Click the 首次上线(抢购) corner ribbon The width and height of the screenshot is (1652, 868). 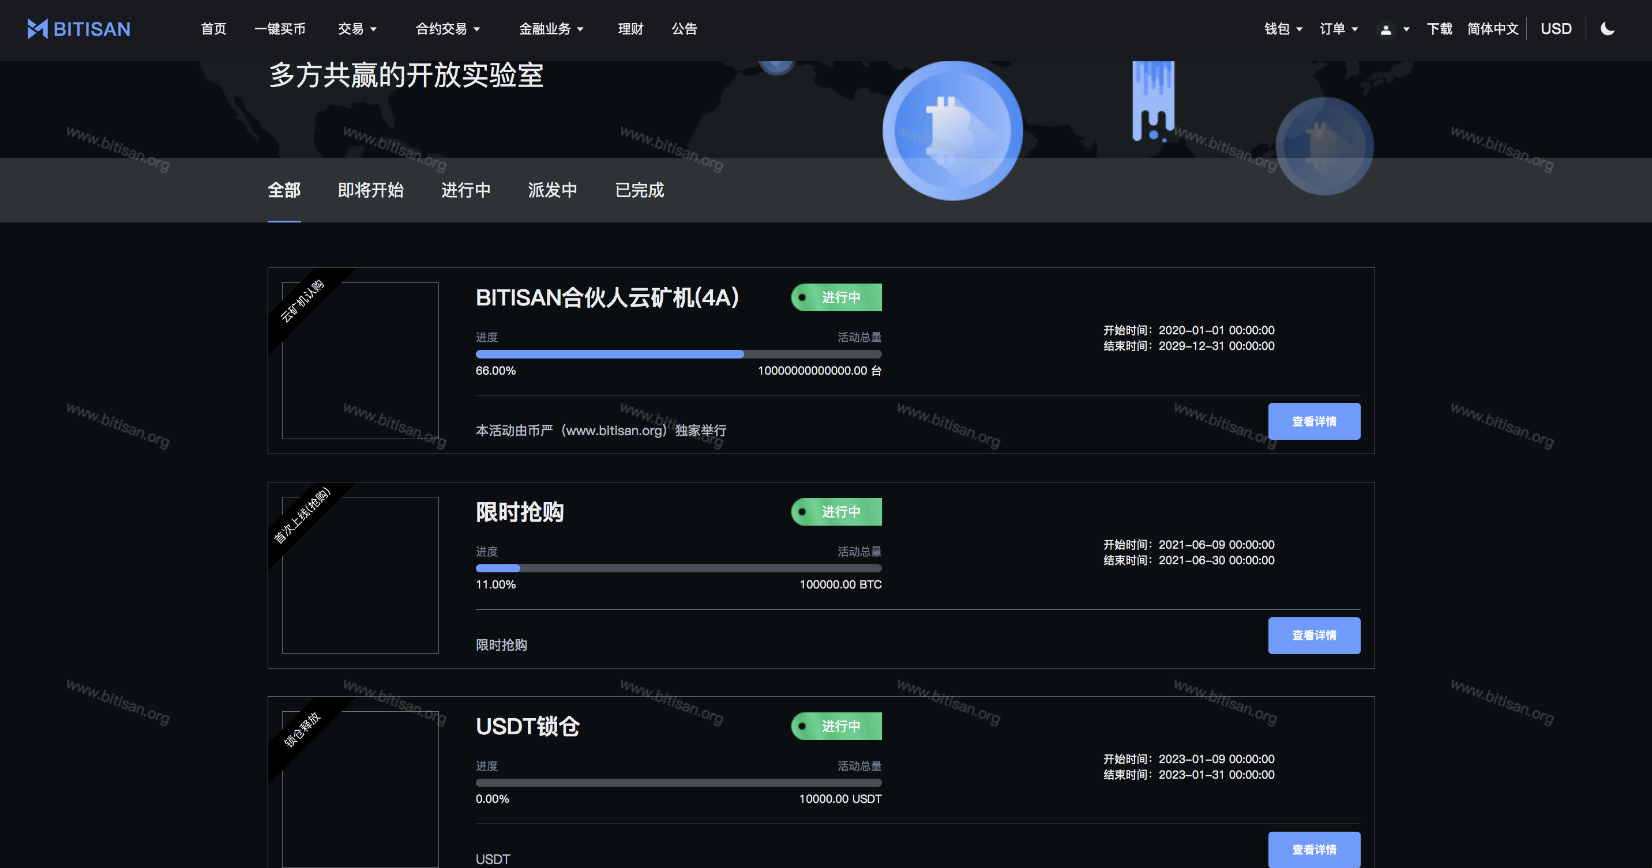click(302, 515)
